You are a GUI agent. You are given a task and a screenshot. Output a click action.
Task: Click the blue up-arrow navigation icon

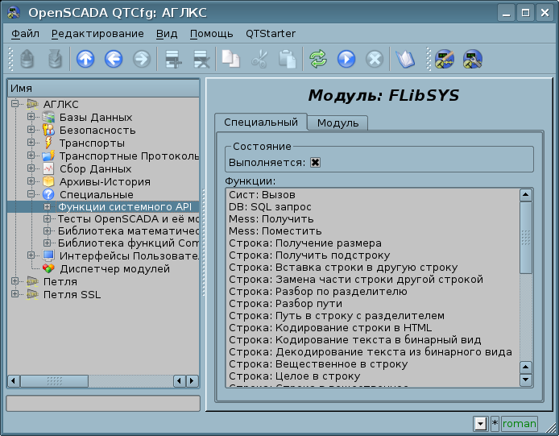coord(85,59)
